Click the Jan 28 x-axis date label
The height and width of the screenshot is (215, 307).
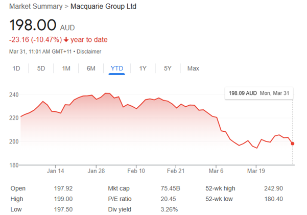click(96, 171)
